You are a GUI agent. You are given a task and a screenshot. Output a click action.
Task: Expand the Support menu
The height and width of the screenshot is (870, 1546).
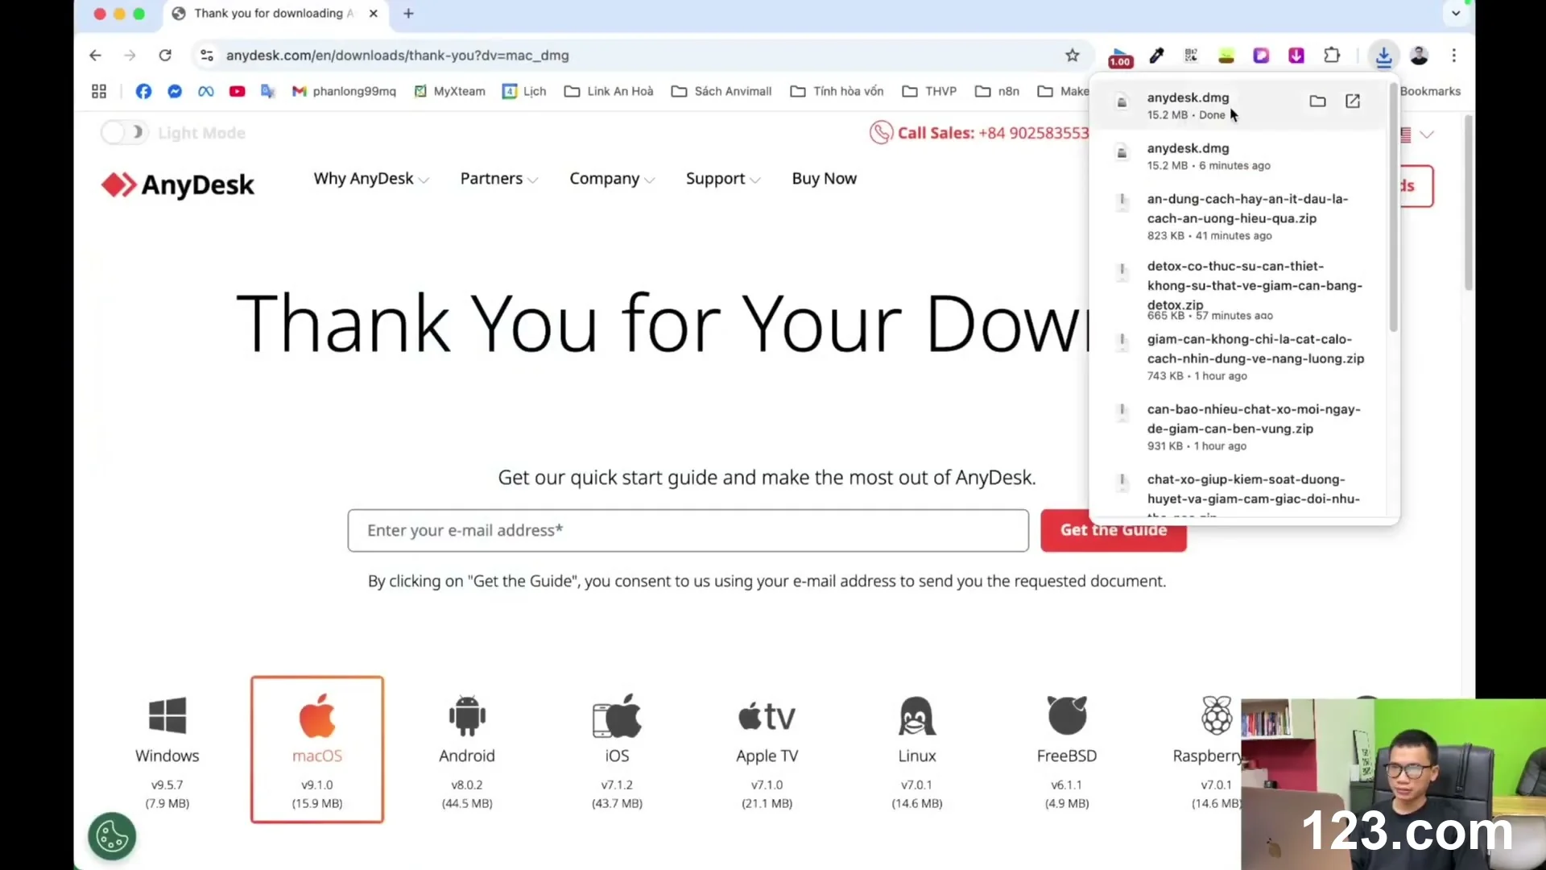(722, 179)
